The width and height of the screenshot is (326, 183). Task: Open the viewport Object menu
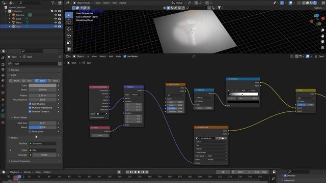(x=122, y=3)
